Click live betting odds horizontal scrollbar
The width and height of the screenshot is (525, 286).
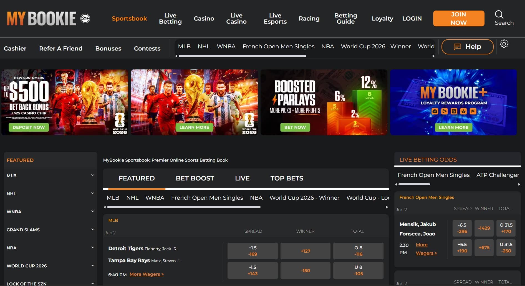pos(414,184)
